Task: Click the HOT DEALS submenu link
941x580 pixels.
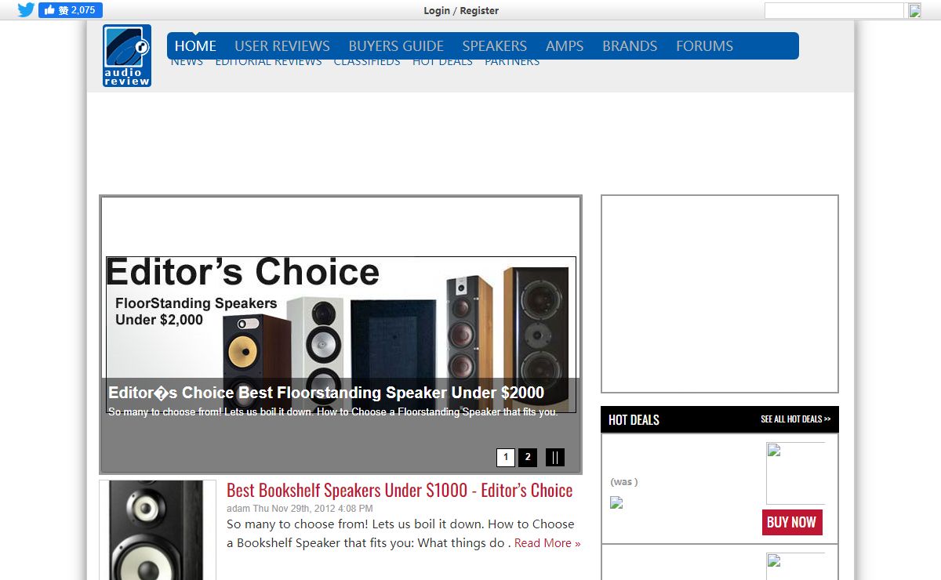Action: tap(442, 63)
